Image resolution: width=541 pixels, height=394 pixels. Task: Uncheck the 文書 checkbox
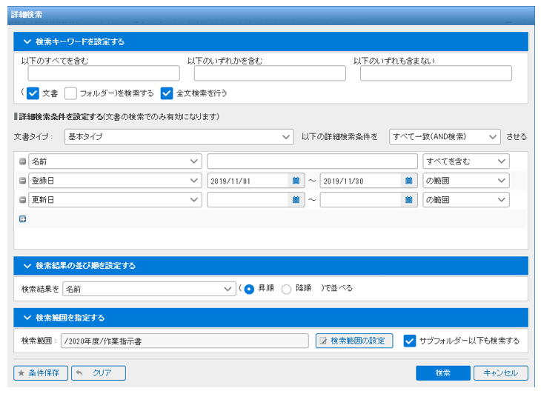point(33,94)
